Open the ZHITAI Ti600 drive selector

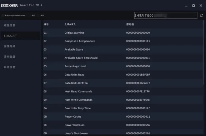[166, 15]
